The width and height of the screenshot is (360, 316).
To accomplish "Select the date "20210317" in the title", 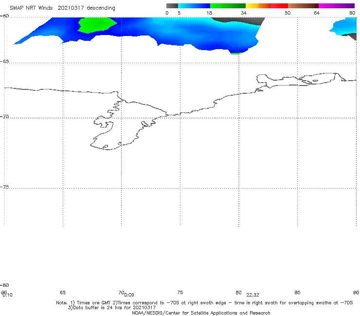I will pyautogui.click(x=71, y=8).
